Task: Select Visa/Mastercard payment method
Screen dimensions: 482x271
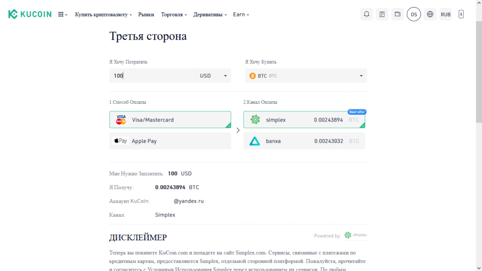Action: [x=170, y=120]
